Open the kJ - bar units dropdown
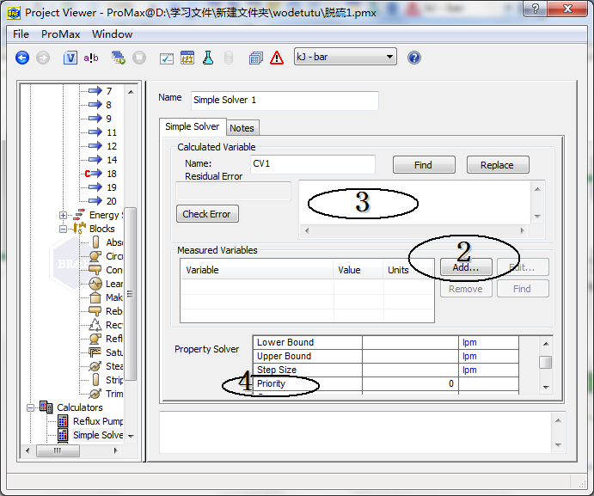594x496 pixels. click(x=346, y=57)
